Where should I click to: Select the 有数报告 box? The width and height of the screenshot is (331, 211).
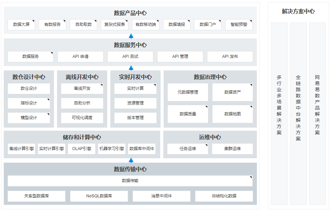[x=52, y=25]
